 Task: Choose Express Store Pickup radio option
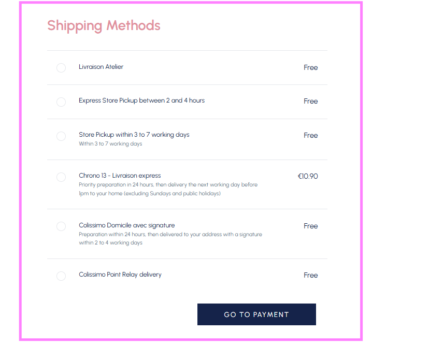(x=61, y=102)
